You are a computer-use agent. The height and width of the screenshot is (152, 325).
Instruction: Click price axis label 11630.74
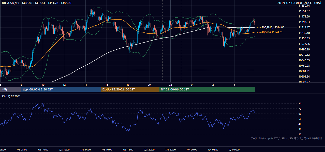[304, 6]
